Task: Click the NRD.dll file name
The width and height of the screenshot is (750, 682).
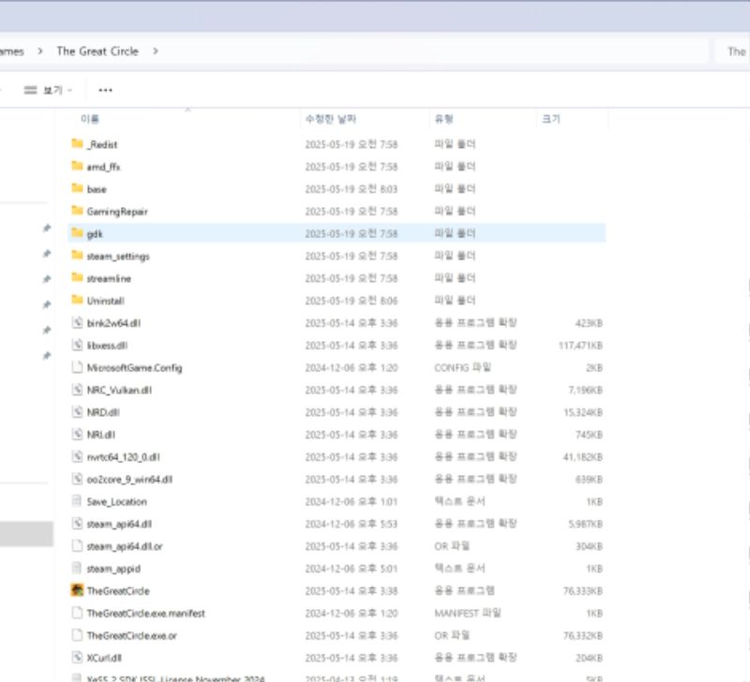Action: (x=103, y=412)
